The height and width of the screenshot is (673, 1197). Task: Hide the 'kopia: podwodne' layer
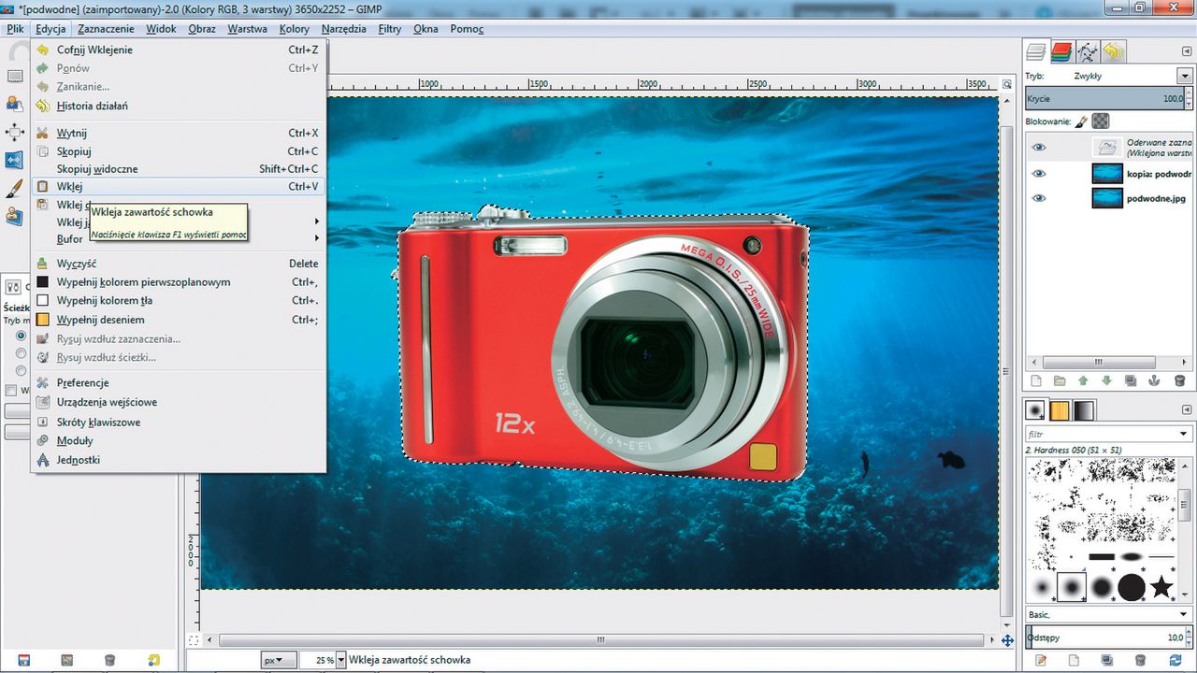coord(1038,174)
